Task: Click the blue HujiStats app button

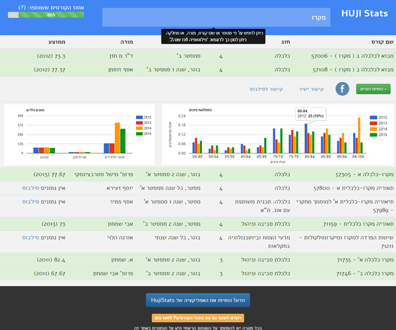Action: (x=197, y=300)
